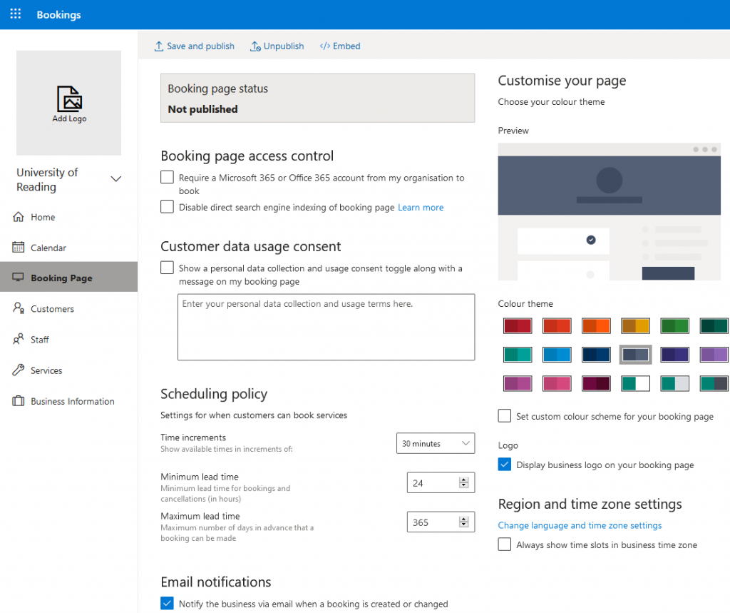
Task: Tick the personal data usage consent checkbox
Action: 167,268
